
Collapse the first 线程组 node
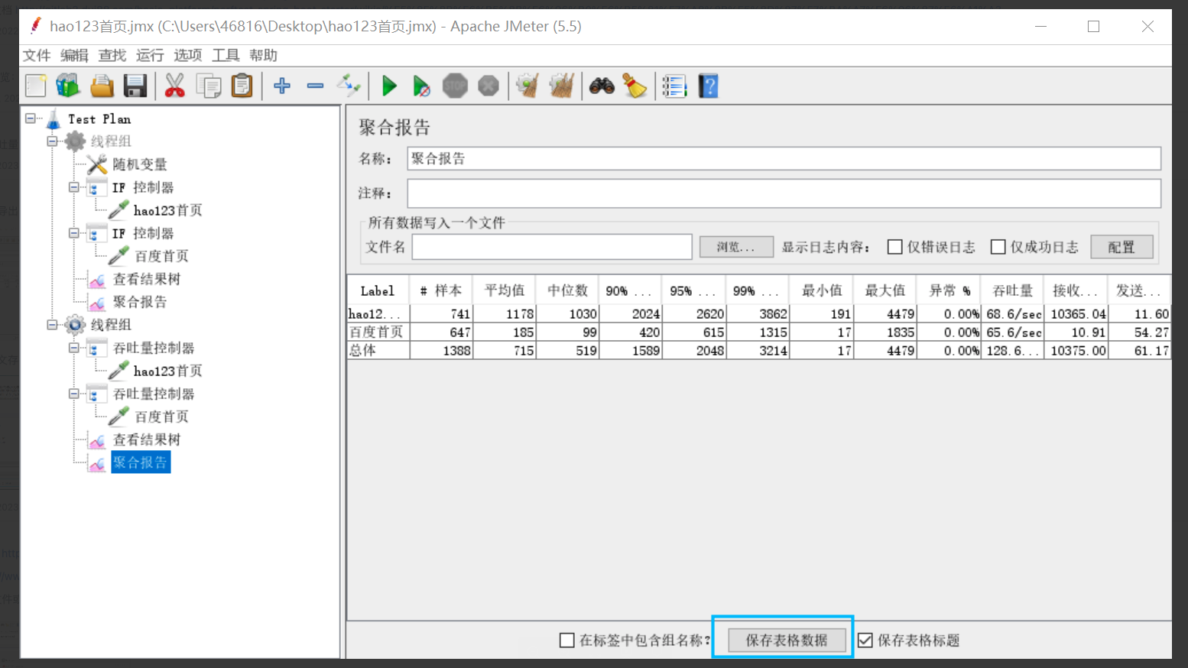52,141
